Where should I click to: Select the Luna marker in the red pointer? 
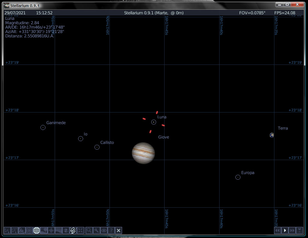point(154,122)
